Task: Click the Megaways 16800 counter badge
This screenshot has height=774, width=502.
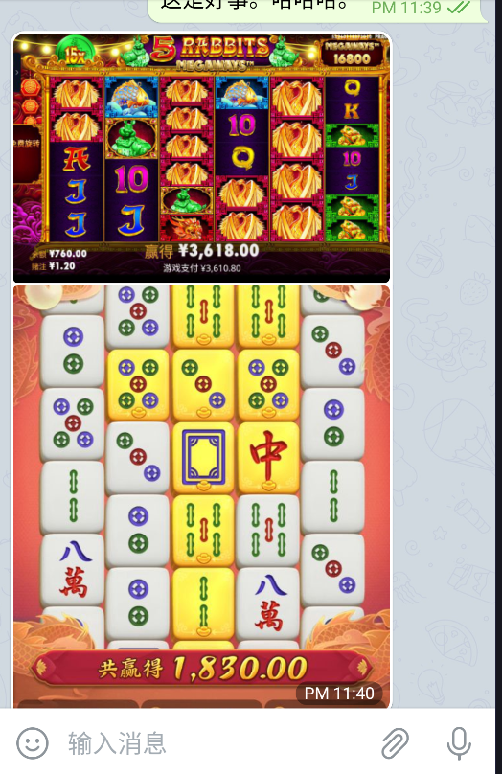Action: pos(352,54)
